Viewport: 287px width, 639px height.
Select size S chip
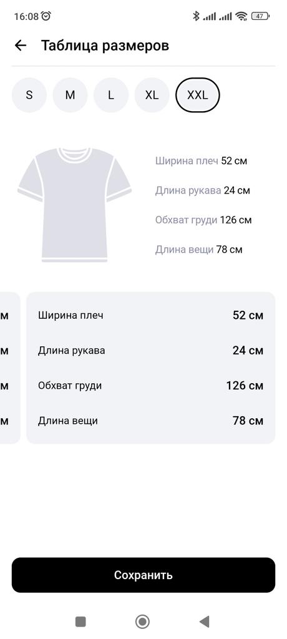pos(29,95)
